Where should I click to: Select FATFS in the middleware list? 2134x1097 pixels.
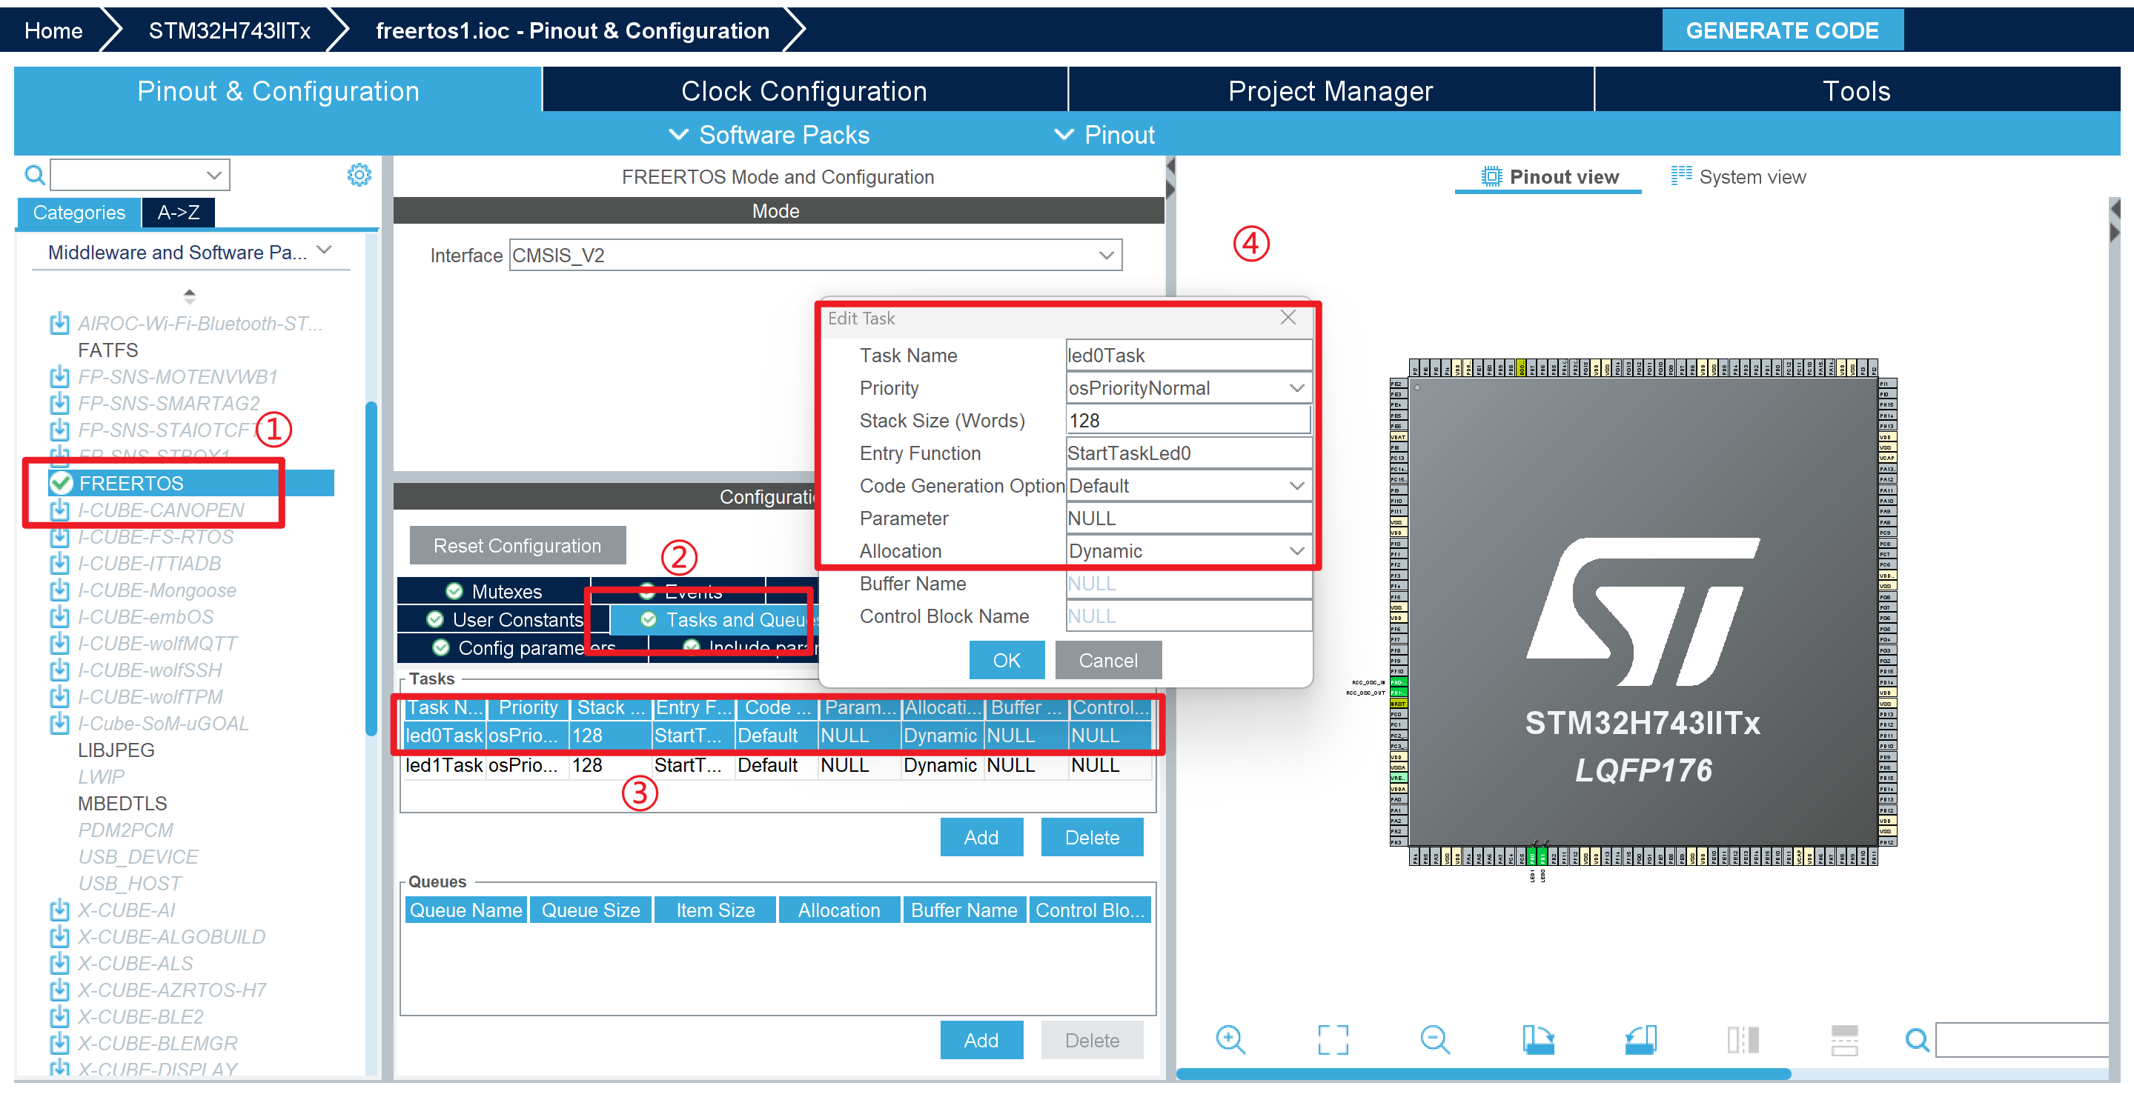coord(107,350)
